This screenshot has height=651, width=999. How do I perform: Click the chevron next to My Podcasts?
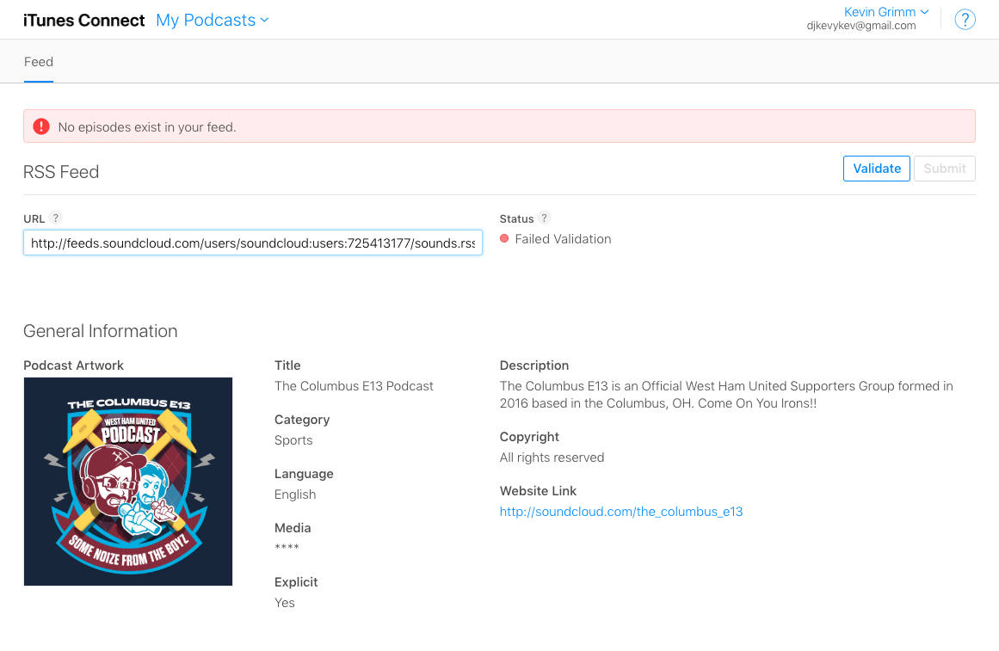tap(264, 21)
